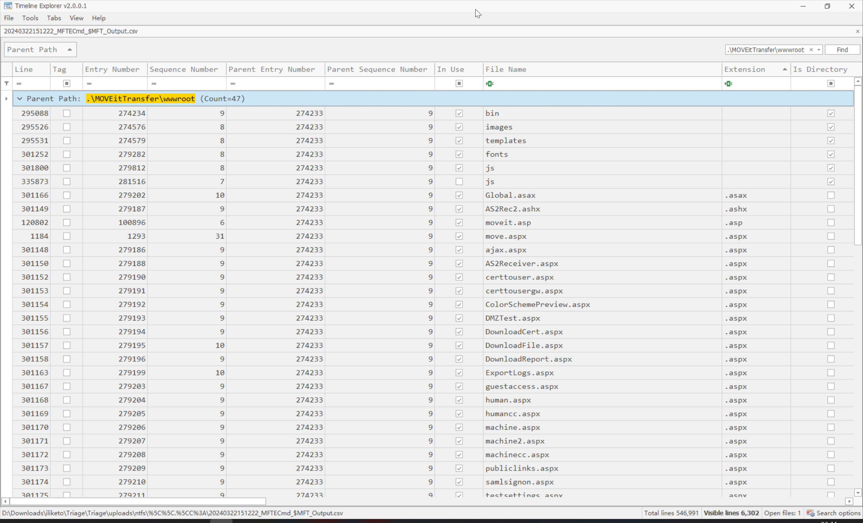This screenshot has width=863, height=523.
Task: Click the Extension filter condition icon
Action: 728,83
